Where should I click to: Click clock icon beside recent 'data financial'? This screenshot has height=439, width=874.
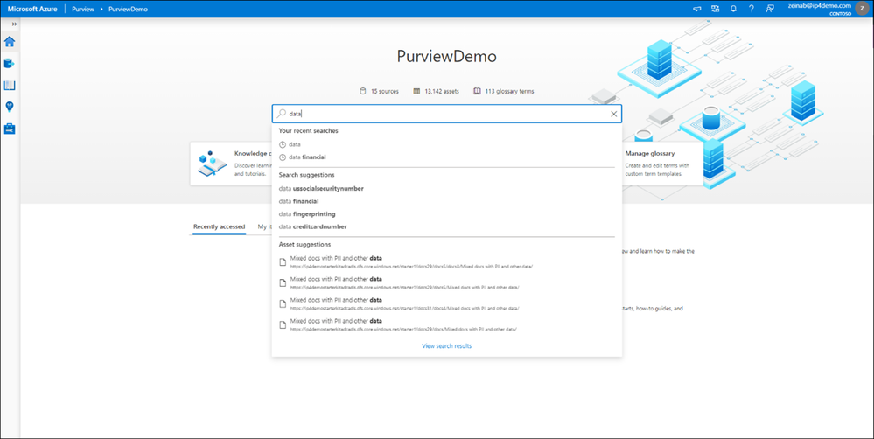[282, 157]
